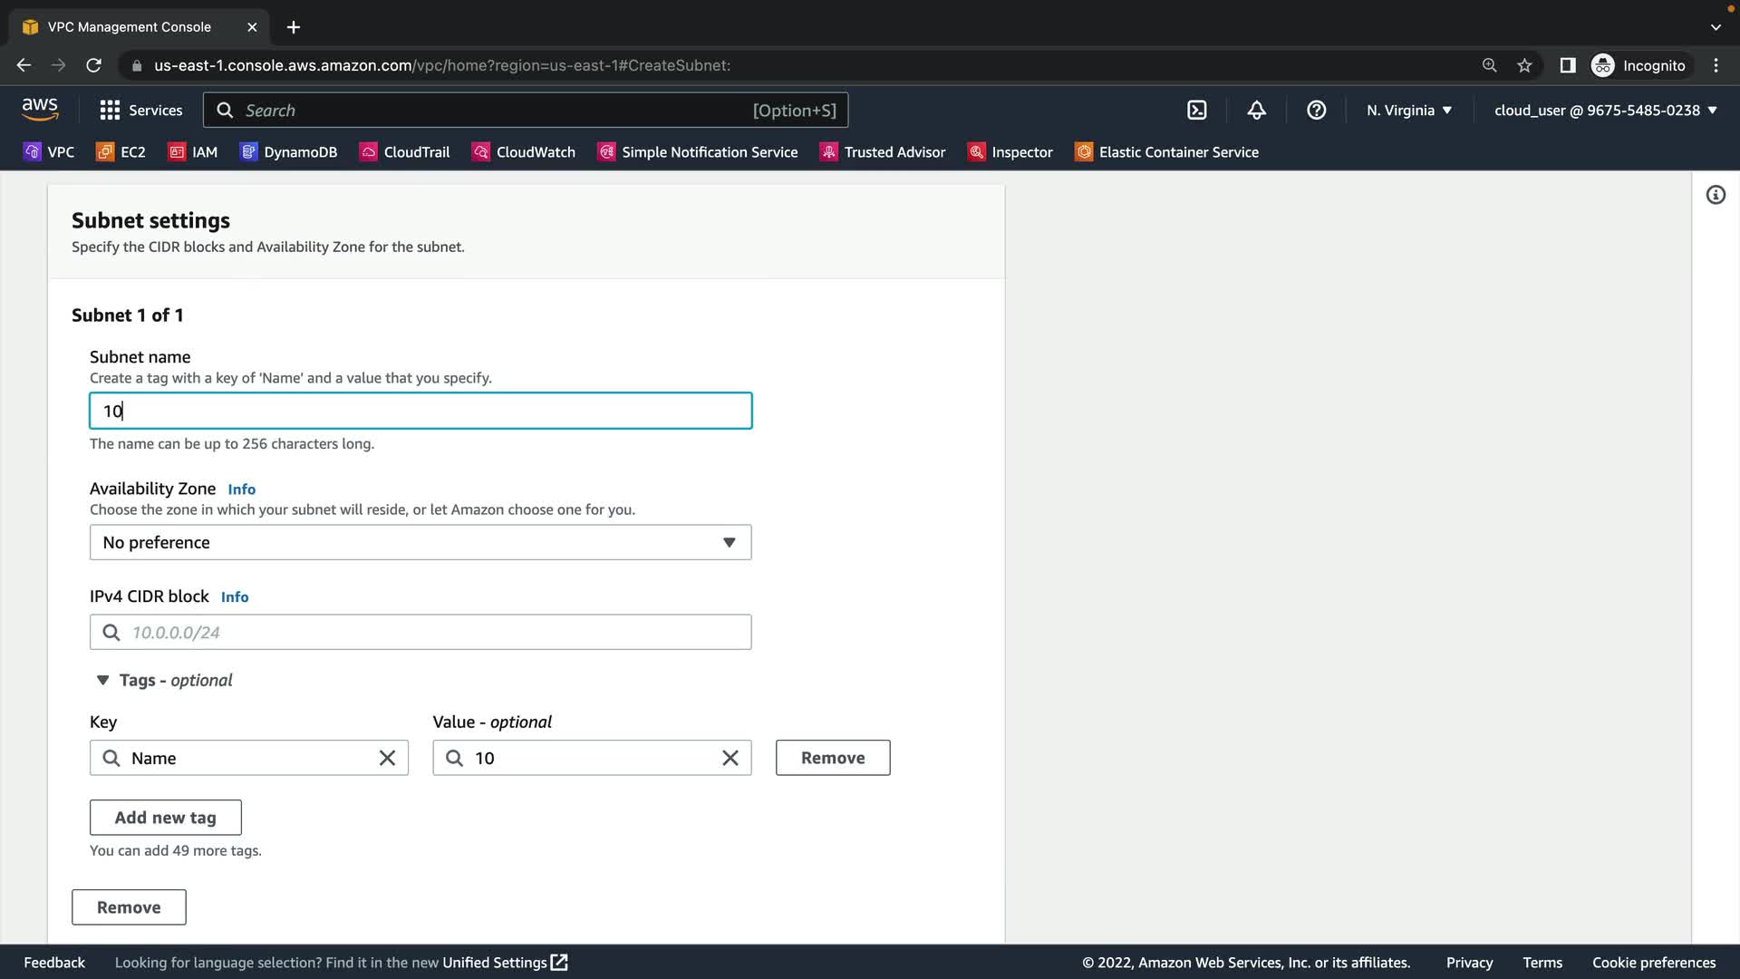Open AWS CloudShell icon
This screenshot has width=1740, height=979.
click(x=1197, y=111)
